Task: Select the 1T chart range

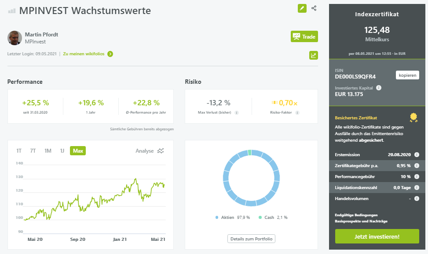Action: 19,151
